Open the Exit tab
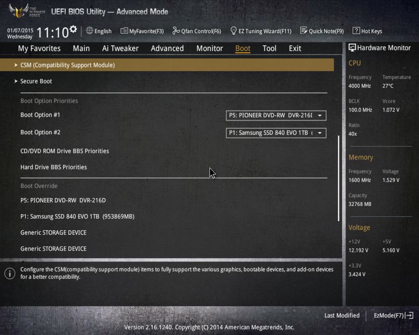Image resolution: width=419 pixels, height=335 pixels. pyautogui.click(x=295, y=48)
